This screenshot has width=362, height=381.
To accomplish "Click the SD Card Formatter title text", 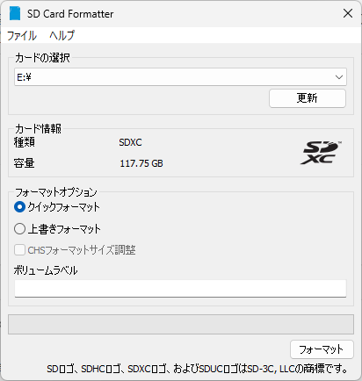I will tap(70, 14).
